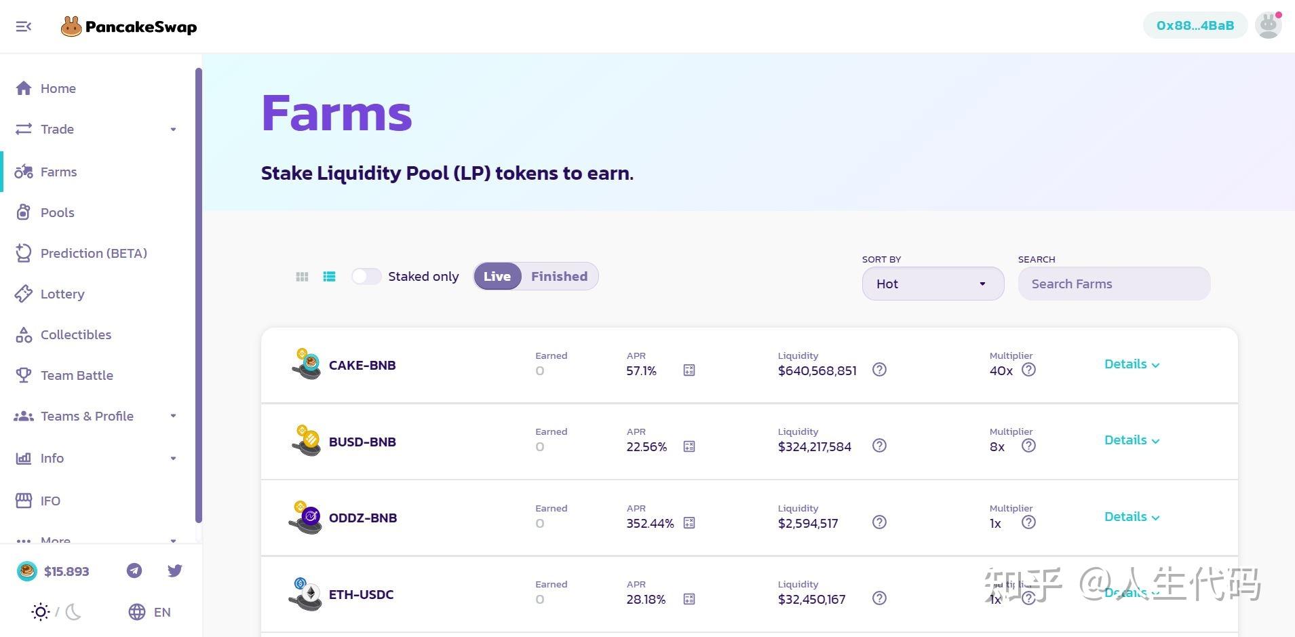The height and width of the screenshot is (637, 1295).
Task: Go to Home in sidebar
Action: (x=58, y=88)
